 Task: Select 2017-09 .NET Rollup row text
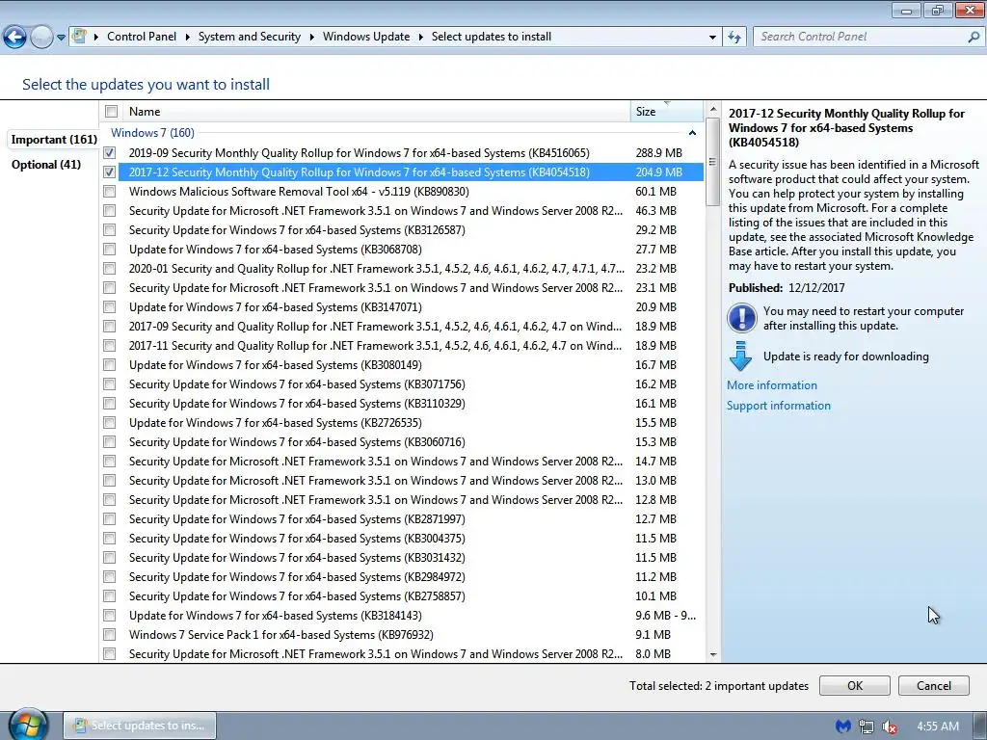point(375,327)
